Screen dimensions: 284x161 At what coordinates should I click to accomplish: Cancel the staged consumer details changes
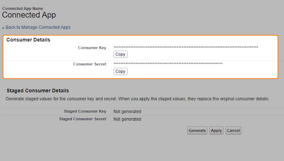point(233,131)
